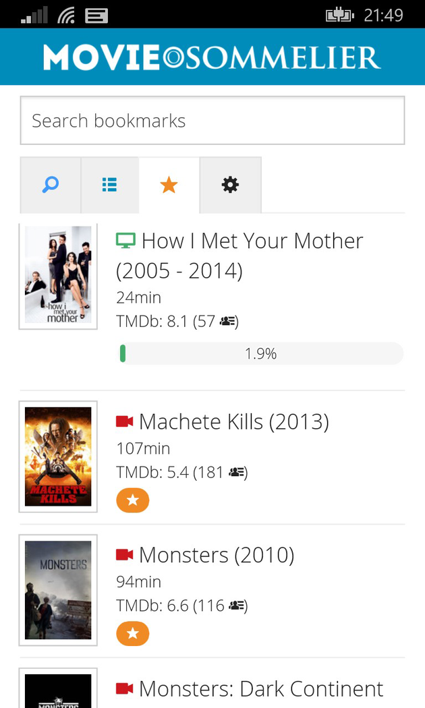Open the Machete Kills (2013) title
The height and width of the screenshot is (708, 425).
[x=233, y=422]
